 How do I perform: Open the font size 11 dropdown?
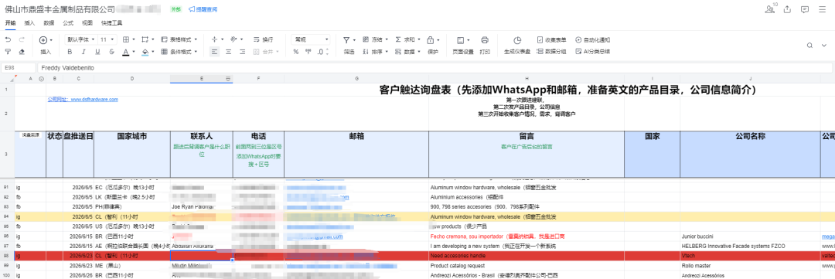pos(108,40)
